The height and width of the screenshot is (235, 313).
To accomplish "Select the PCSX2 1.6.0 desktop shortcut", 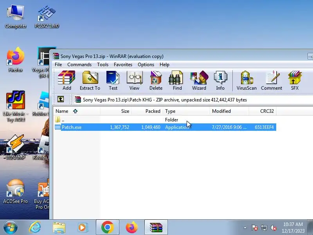I will [47, 17].
